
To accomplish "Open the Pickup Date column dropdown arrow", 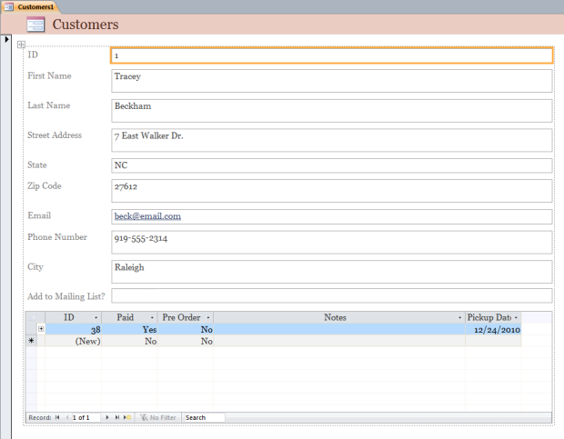I will pyautogui.click(x=516, y=317).
